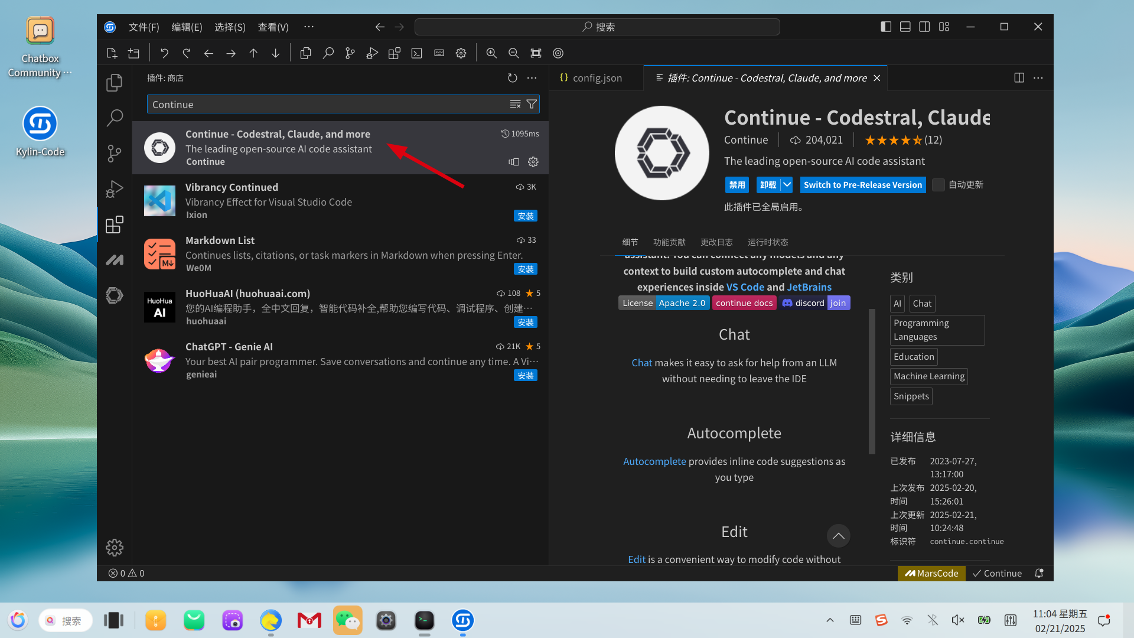Open the Autocomplete link in readme

(x=654, y=461)
